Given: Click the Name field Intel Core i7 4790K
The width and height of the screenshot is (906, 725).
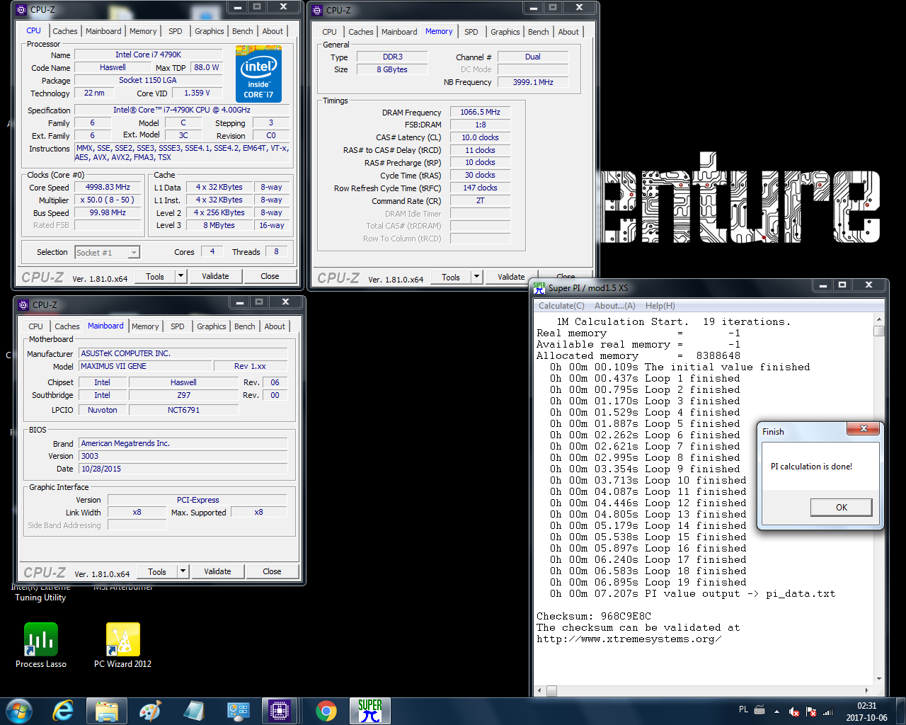Looking at the screenshot, I should coord(149,55).
